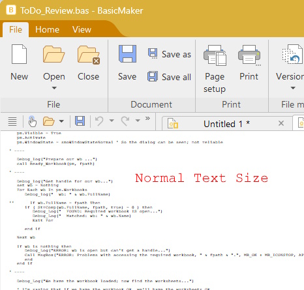Switch to the Home ribbon tab
The height and width of the screenshot is (290, 304).
47,29
